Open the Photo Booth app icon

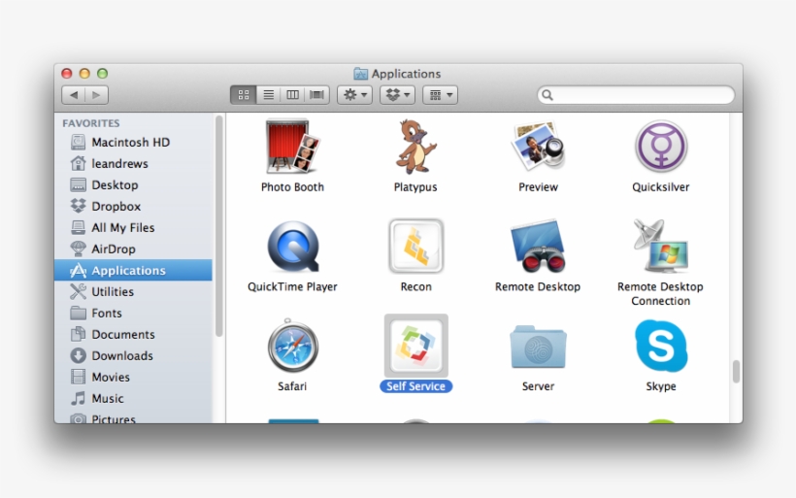[292, 147]
